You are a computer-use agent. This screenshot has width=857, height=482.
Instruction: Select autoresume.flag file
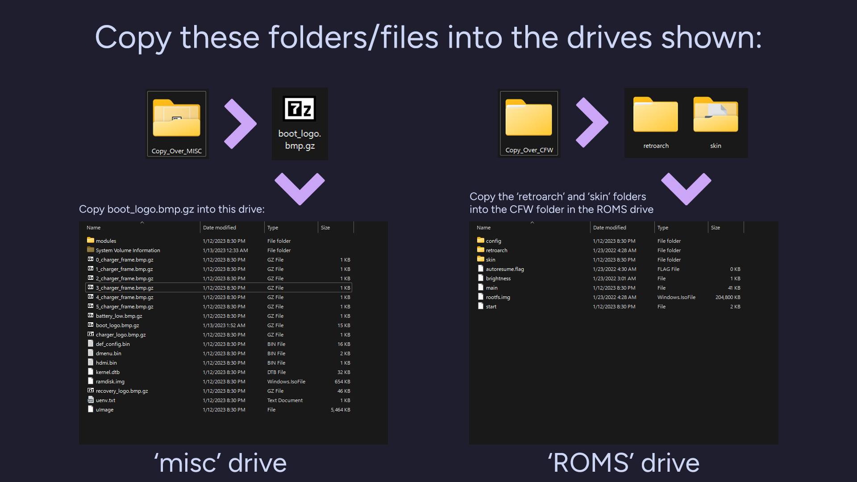click(x=609, y=269)
